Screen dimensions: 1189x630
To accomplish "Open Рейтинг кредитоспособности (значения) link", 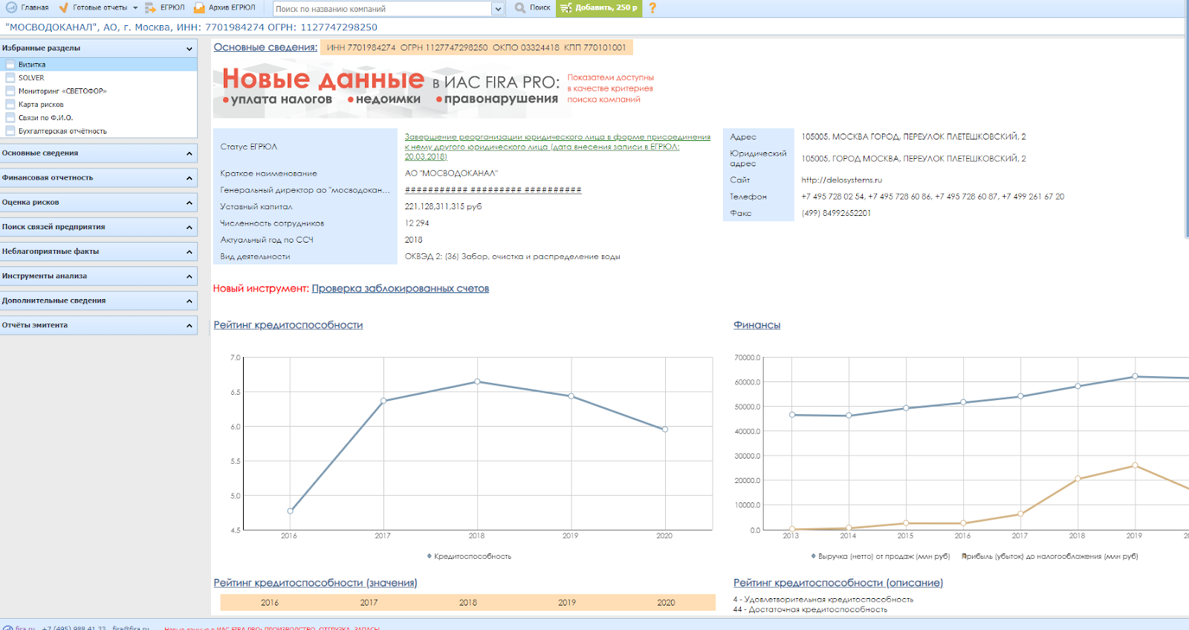I will point(315,583).
